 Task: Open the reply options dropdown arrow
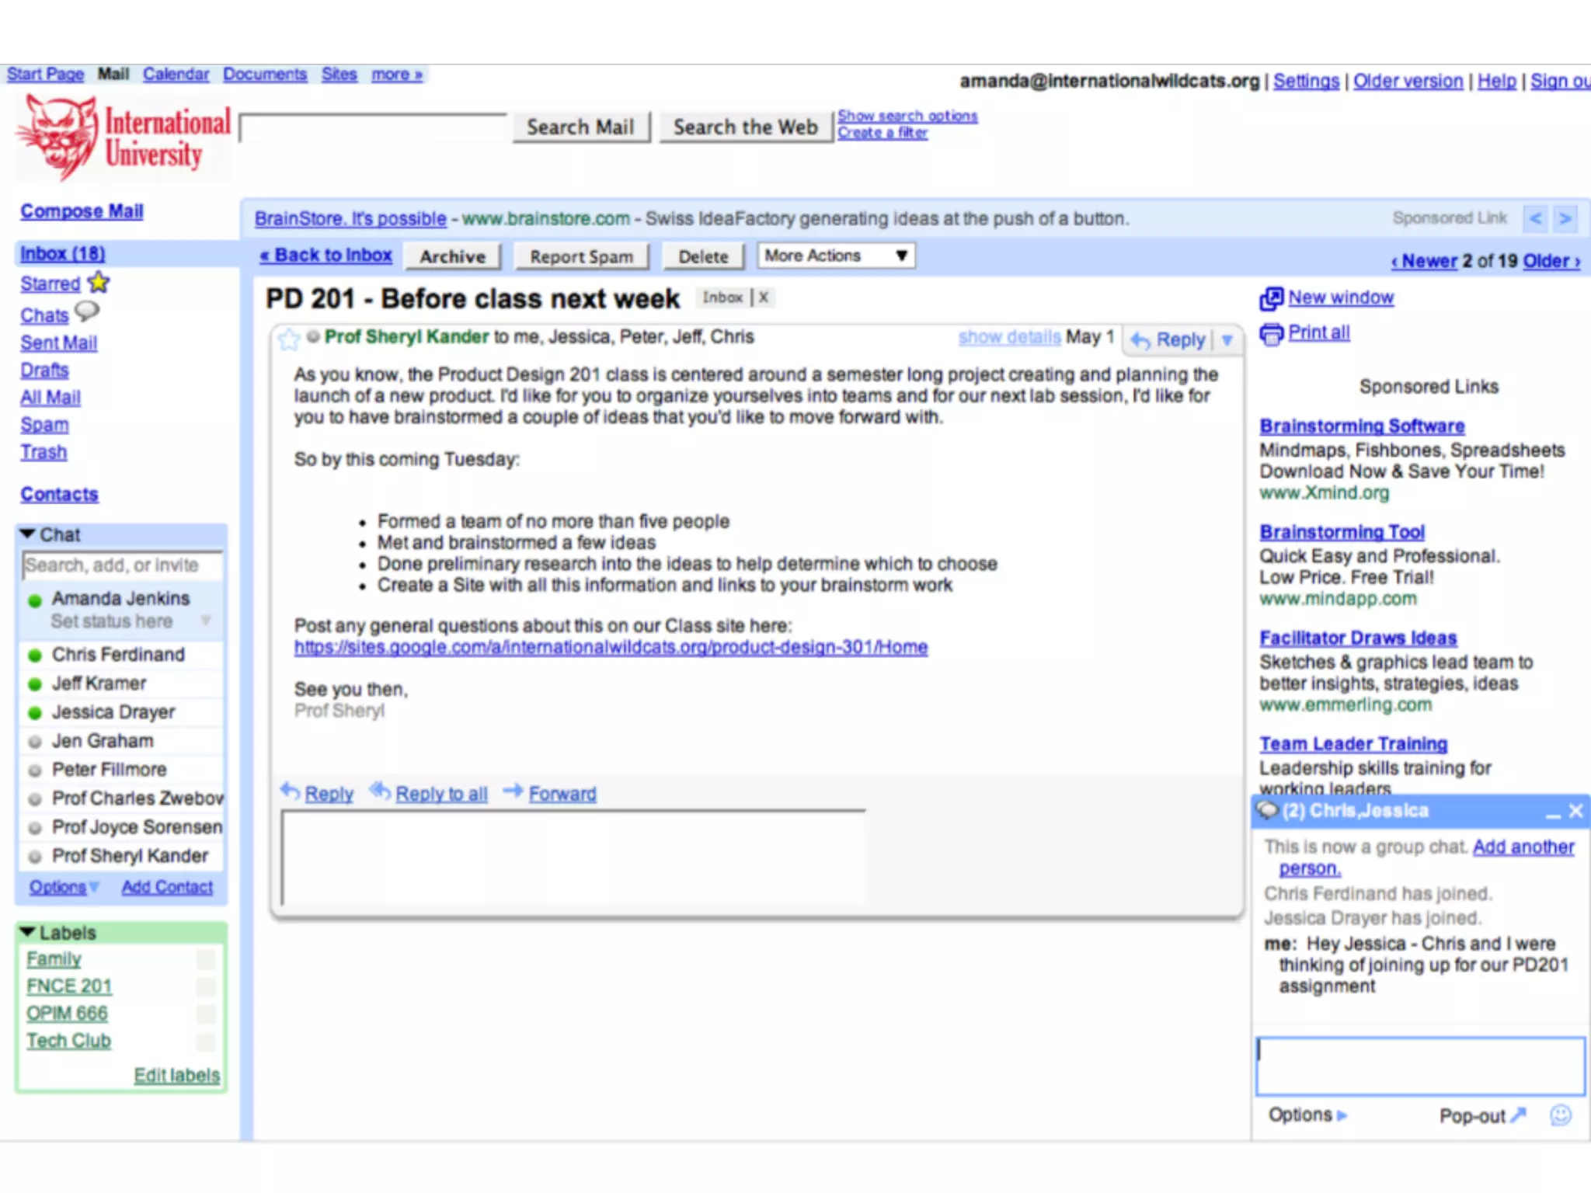1227,340
